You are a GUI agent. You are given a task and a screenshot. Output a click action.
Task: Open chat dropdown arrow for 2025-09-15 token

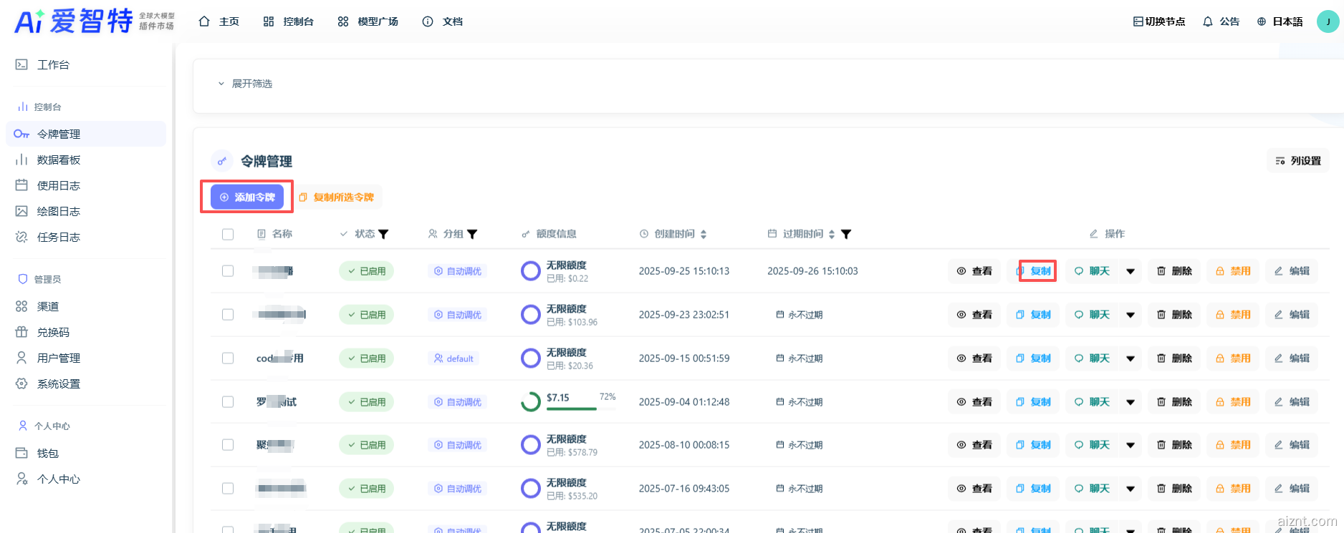point(1131,358)
